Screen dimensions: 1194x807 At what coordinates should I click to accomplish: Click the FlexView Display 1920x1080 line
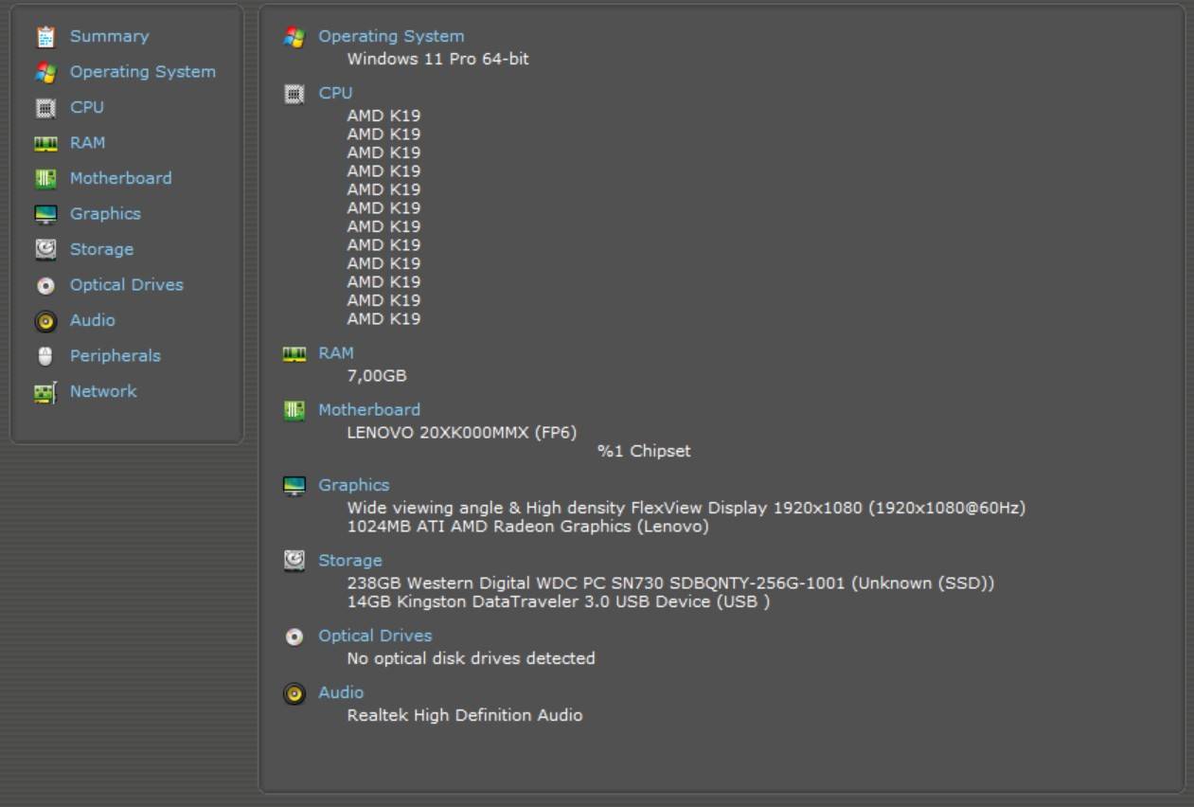686,508
